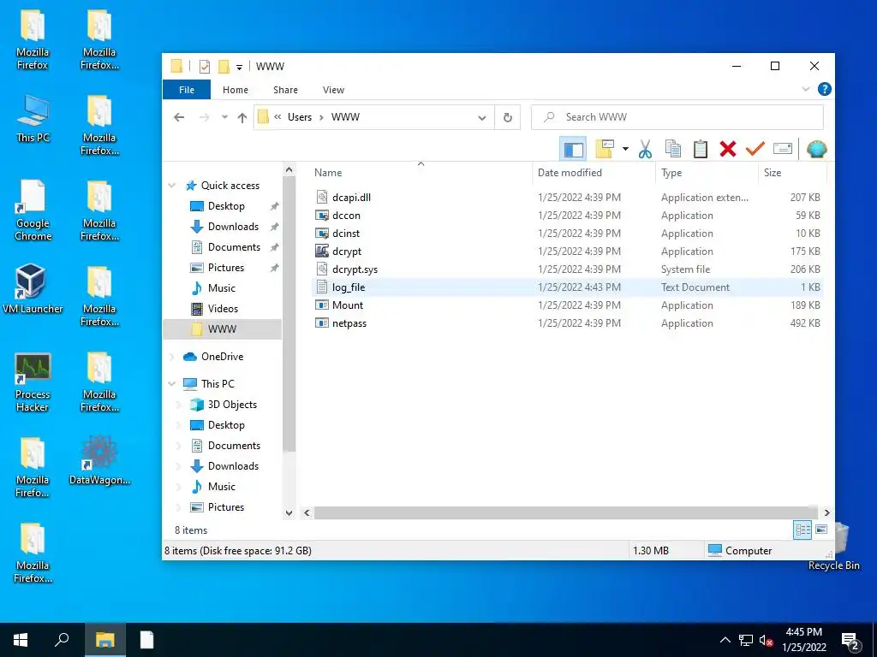This screenshot has height=657, width=877.
Task: Click the horizontal scrollbar in file list
Action: (x=565, y=512)
